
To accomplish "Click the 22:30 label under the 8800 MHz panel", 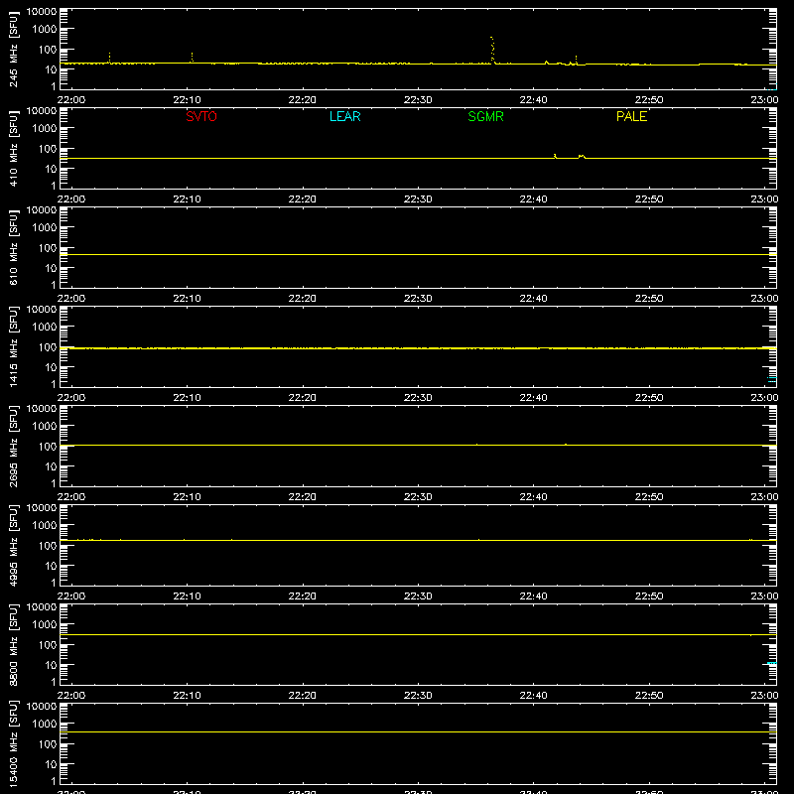I will (x=418, y=696).
